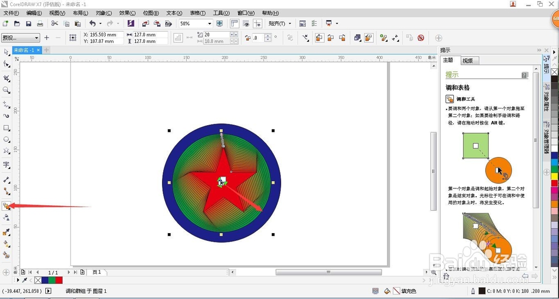The height and width of the screenshot is (299, 559).
Task: Click the blend steps field showing 20
Action: point(216,35)
